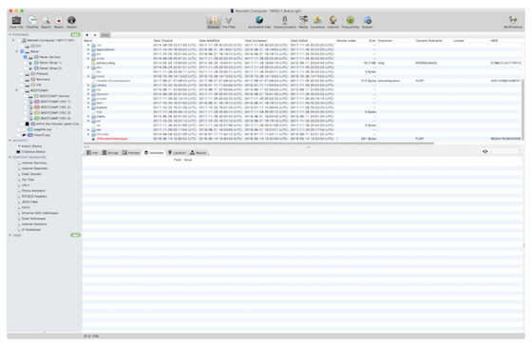Check the Recovery partition checkbox
This screenshot has width=532, height=346.
22,80
